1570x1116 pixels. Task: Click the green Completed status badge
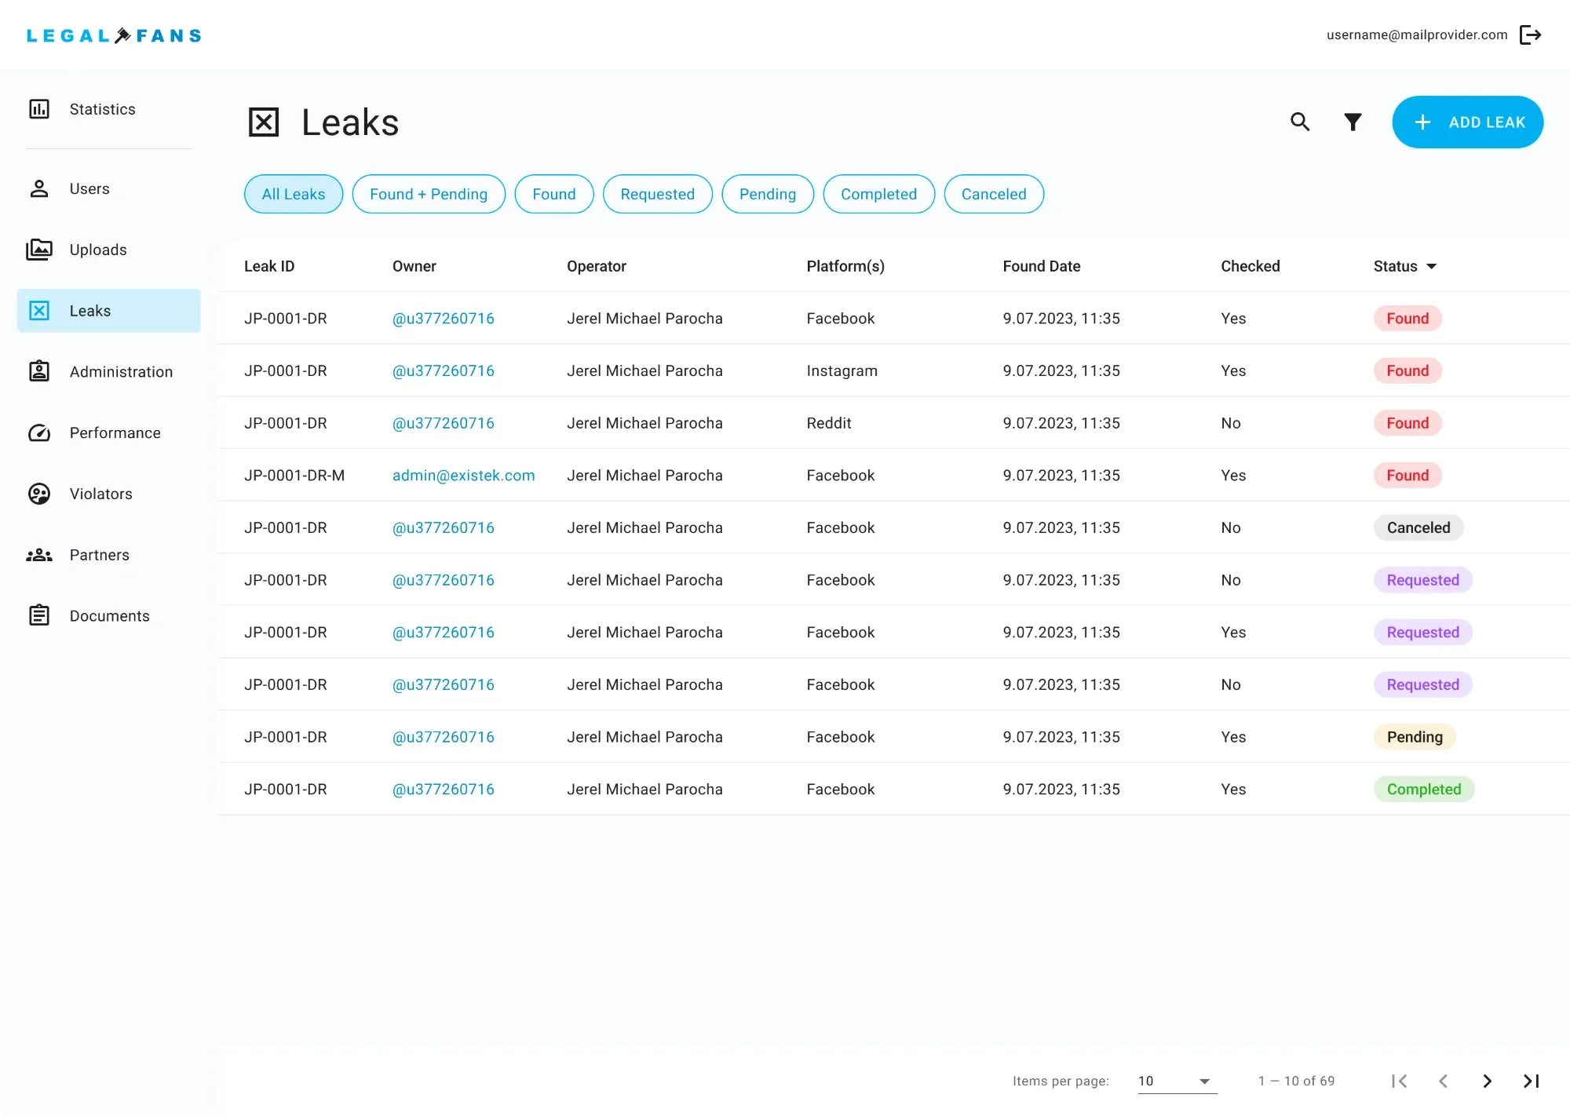tap(1423, 790)
